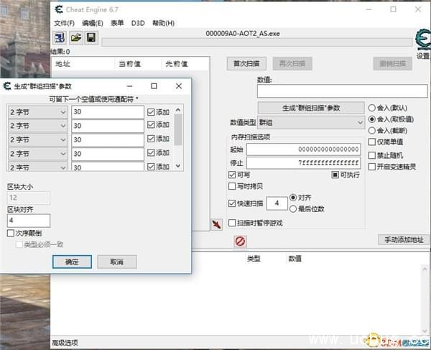Click the red arrow add-to-list icon
The height and width of the screenshot is (350, 431).
(x=216, y=225)
